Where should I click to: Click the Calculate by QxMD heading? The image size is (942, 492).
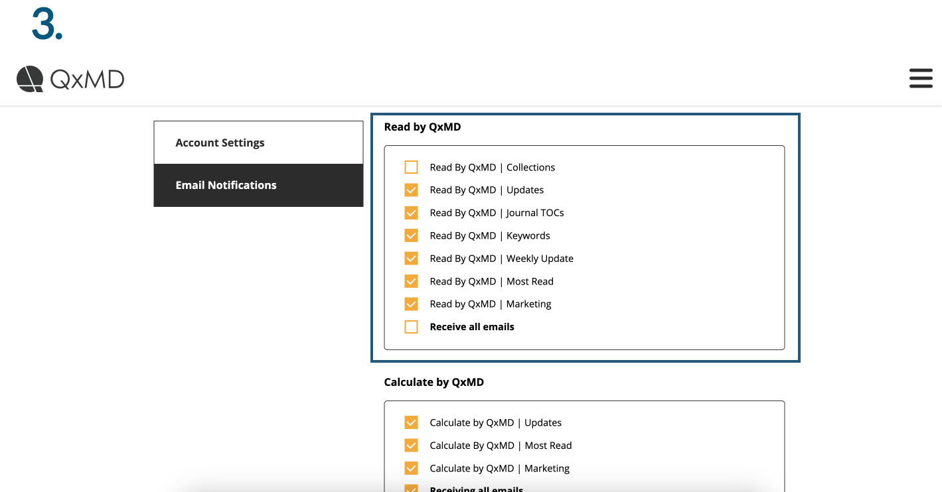[x=434, y=382]
